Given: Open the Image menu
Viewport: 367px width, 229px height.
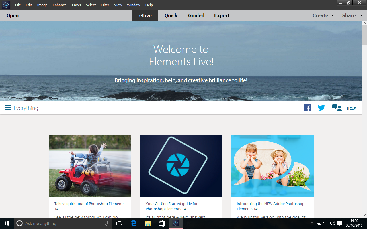Looking at the screenshot, I should (x=42, y=5).
